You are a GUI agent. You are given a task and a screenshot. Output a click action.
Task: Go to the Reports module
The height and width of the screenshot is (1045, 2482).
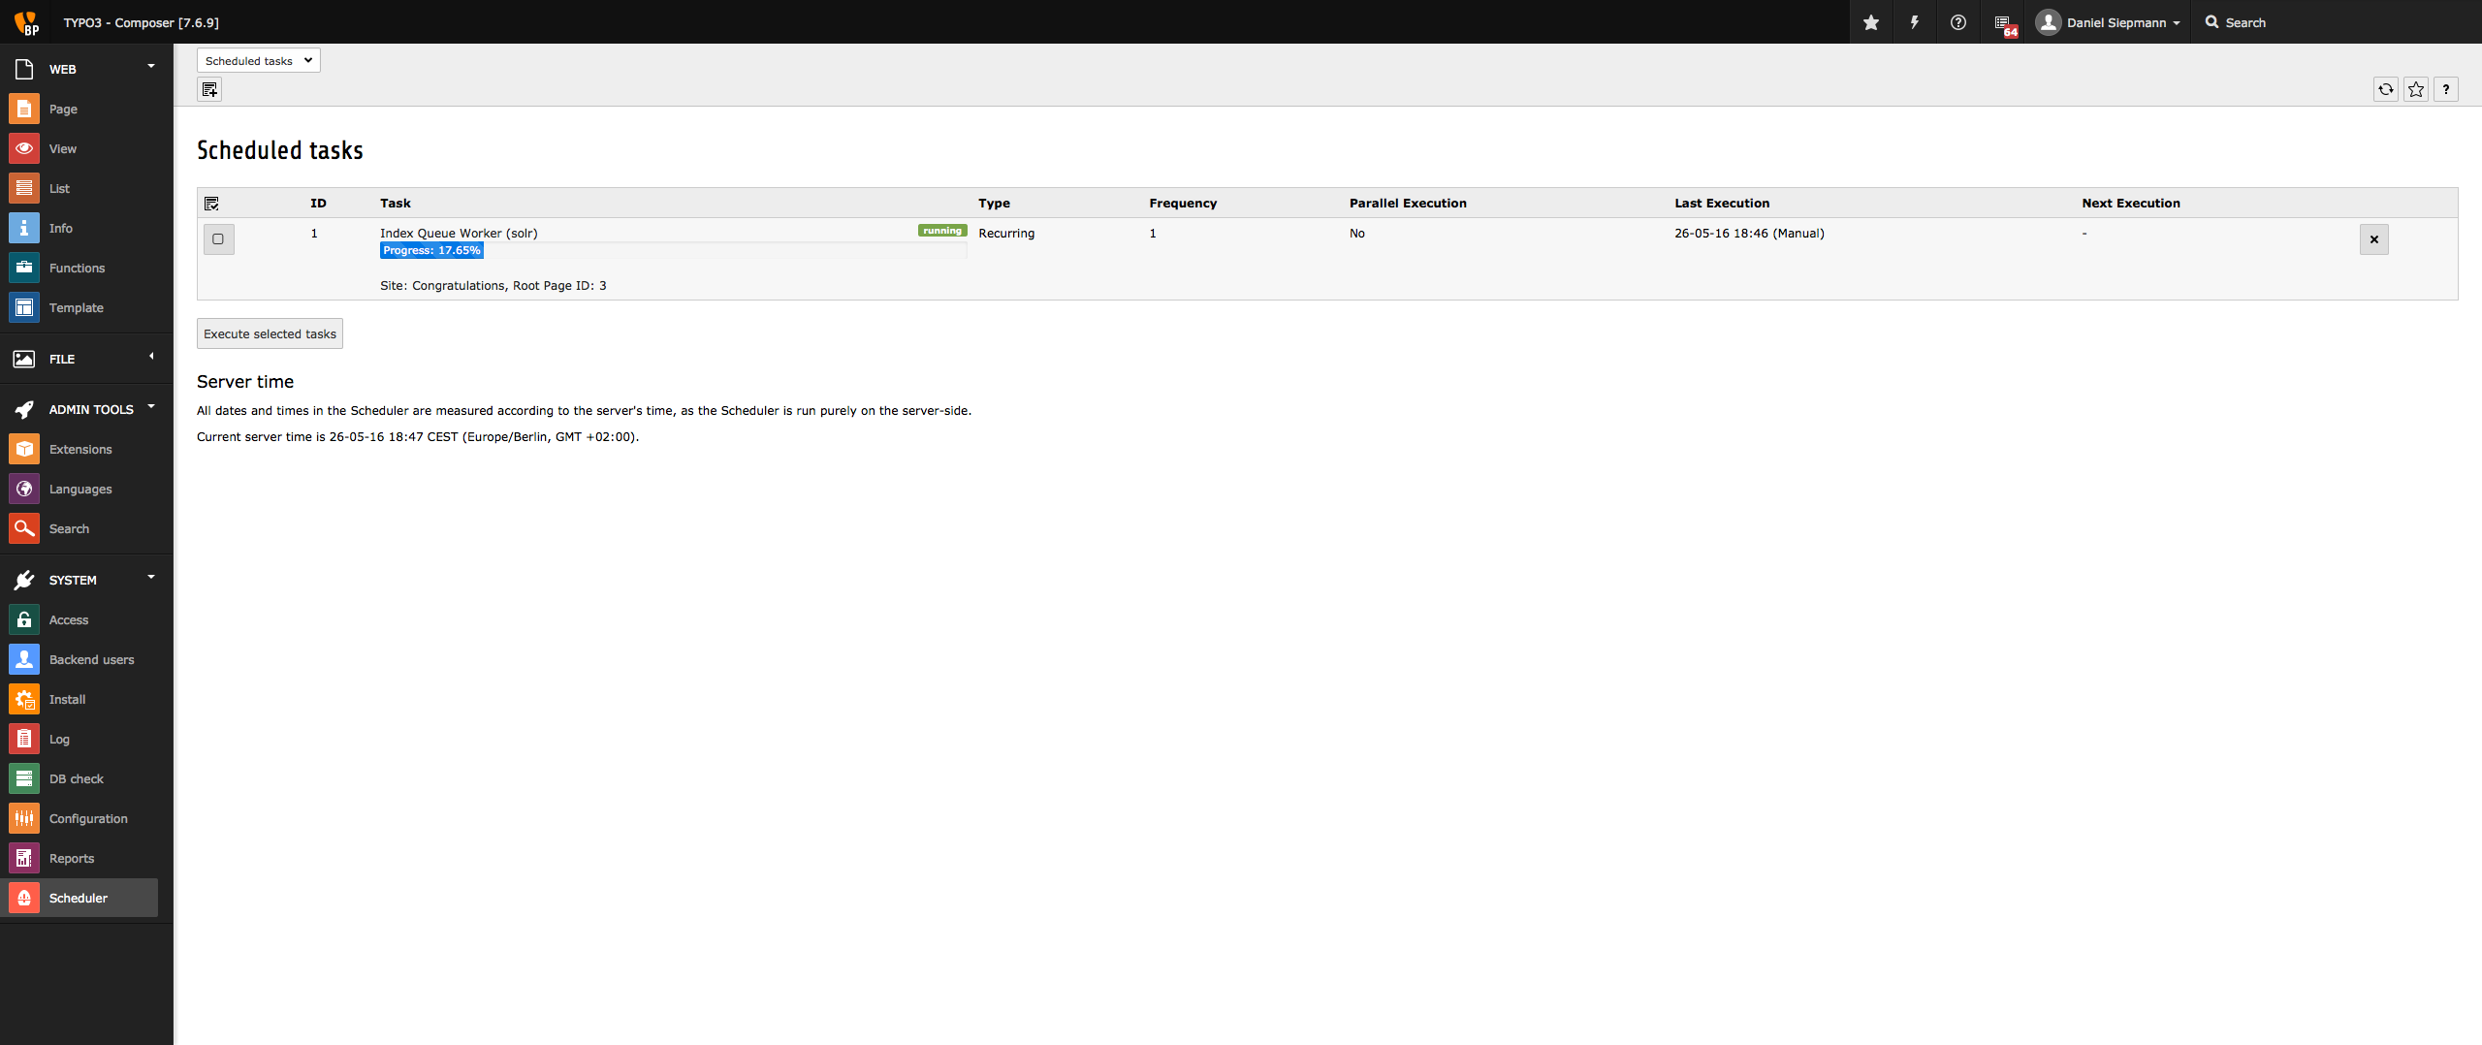(x=72, y=859)
